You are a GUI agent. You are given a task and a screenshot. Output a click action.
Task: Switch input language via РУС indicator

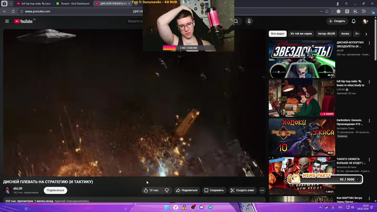click(x=340, y=207)
